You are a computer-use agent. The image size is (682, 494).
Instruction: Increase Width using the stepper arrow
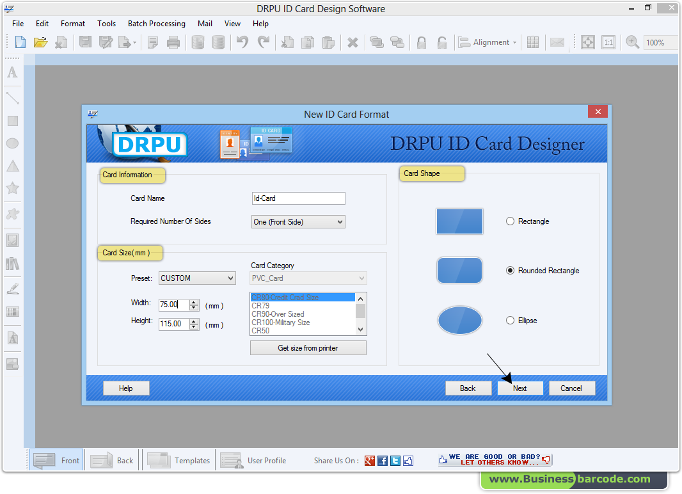click(x=194, y=301)
